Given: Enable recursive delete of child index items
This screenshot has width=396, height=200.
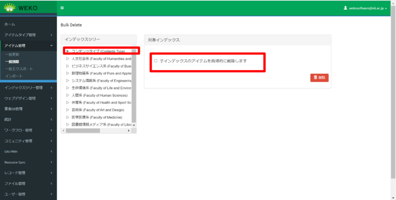Looking at the screenshot, I should point(156,61).
